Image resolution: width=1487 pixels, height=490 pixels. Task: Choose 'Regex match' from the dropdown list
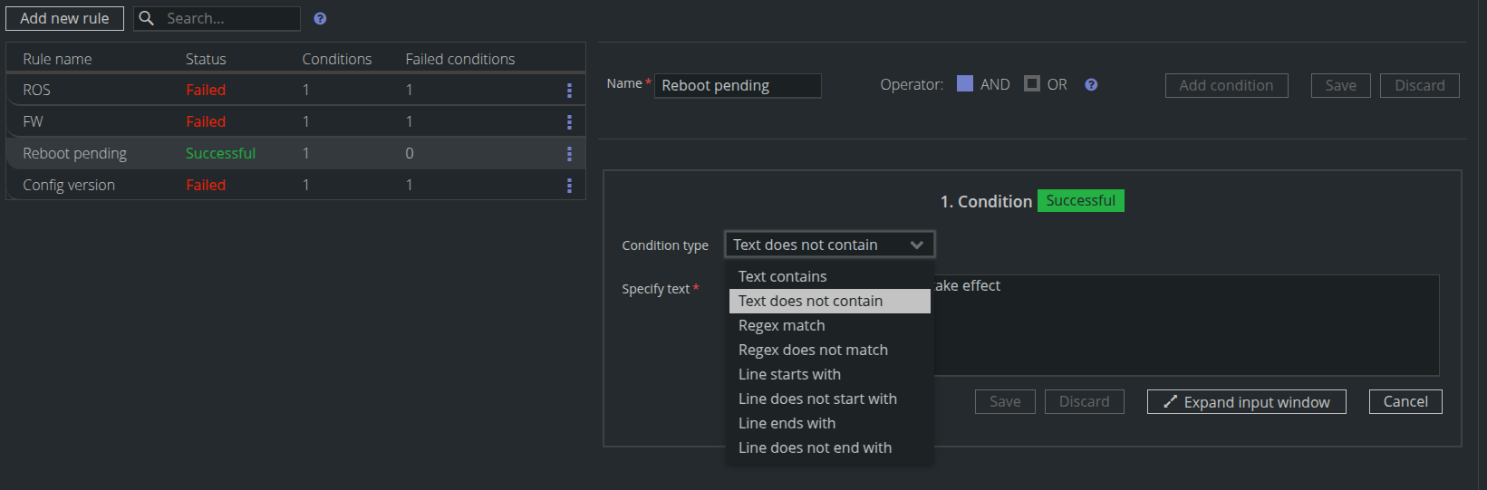781,325
